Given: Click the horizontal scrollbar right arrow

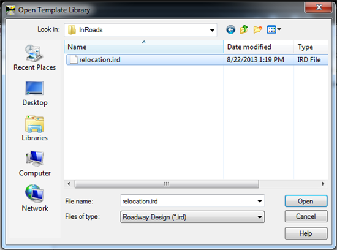Looking at the screenshot, I should [x=323, y=184].
